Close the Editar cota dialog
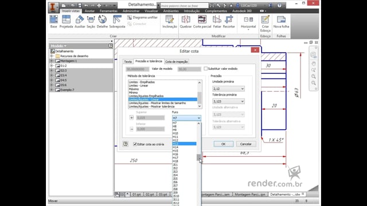Image resolution: width=367 pixels, height=206 pixels. [255, 50]
